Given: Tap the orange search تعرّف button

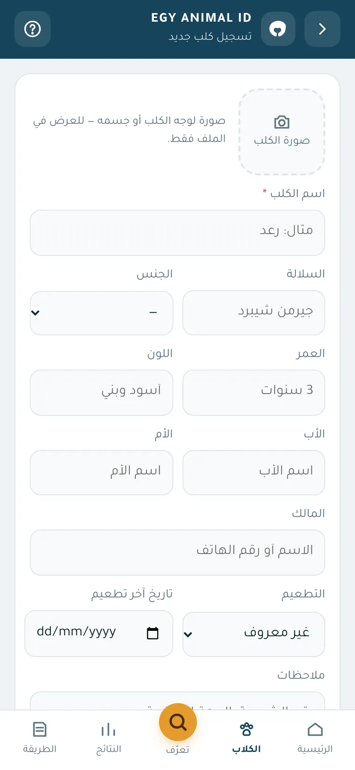Looking at the screenshot, I should coord(178,722).
